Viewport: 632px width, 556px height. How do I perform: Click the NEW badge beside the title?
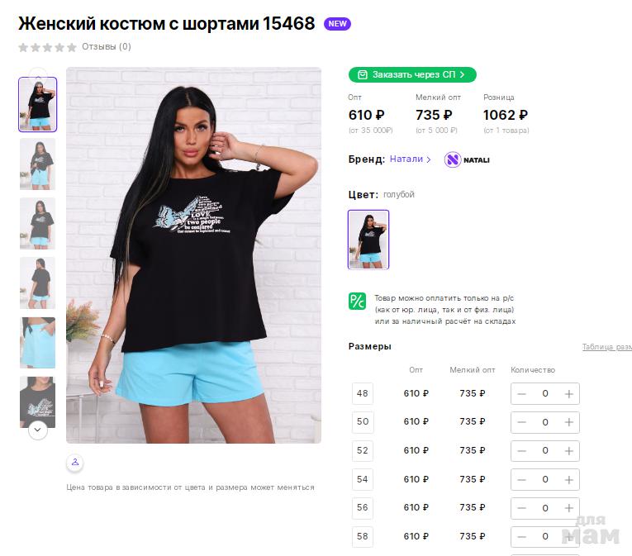click(337, 24)
